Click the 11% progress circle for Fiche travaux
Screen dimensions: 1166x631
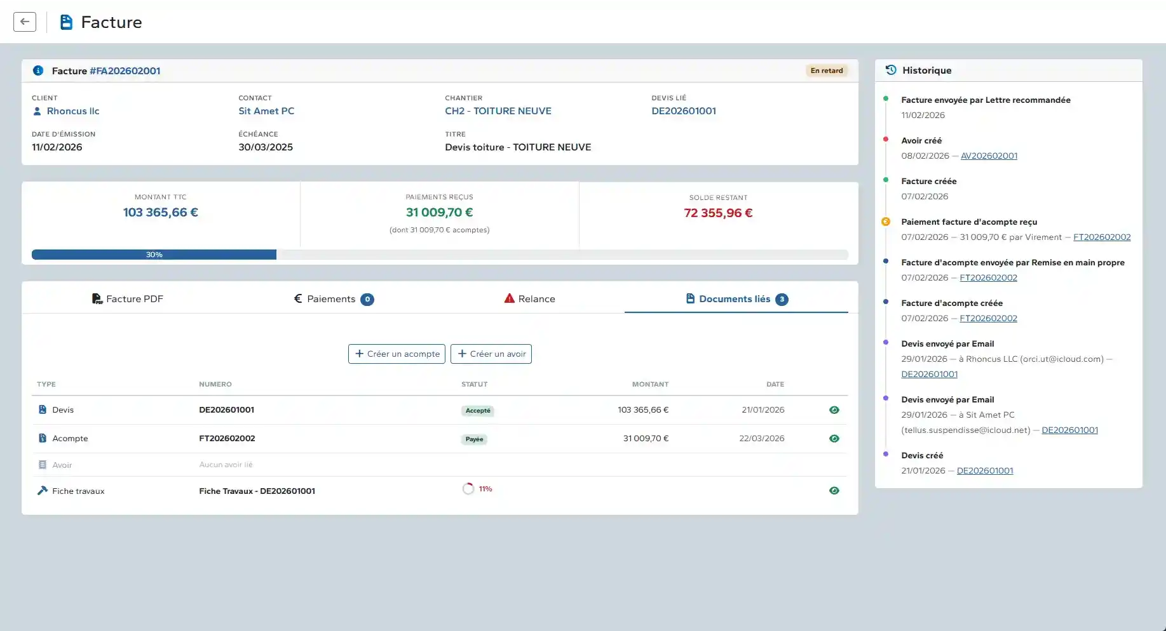468,489
